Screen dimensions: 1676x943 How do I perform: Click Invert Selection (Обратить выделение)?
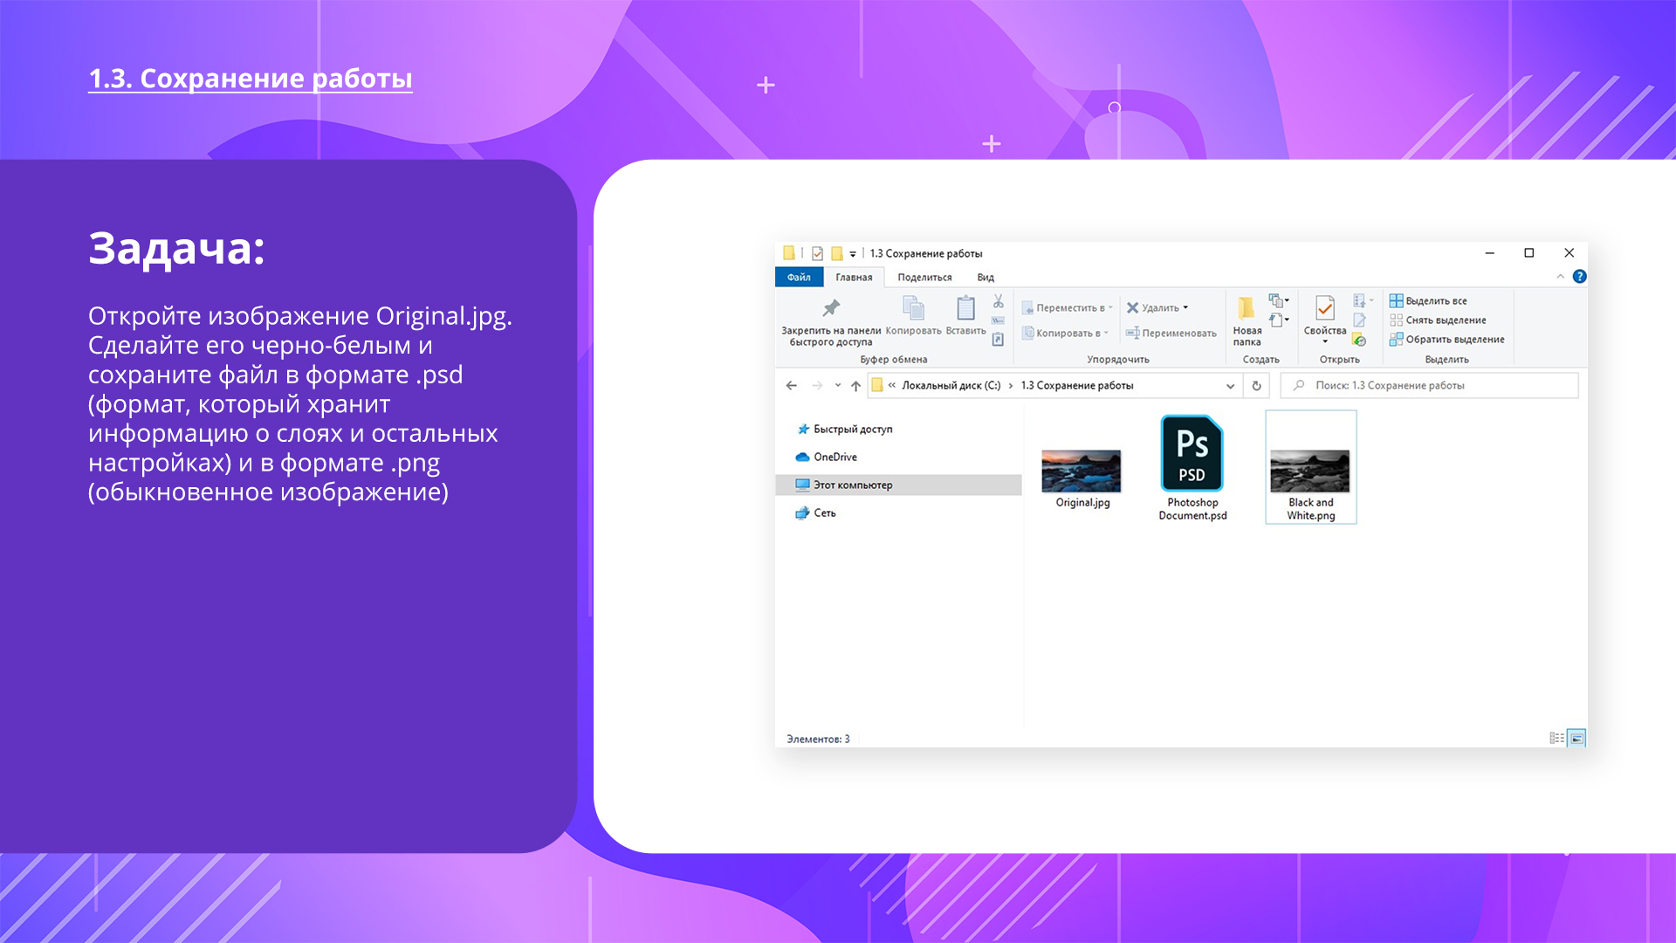click(1453, 340)
